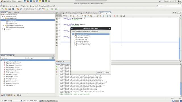Screen dimensions: 182x102
Task: Collapse the com.baalze.bal package node
Action: pos(4,18)
